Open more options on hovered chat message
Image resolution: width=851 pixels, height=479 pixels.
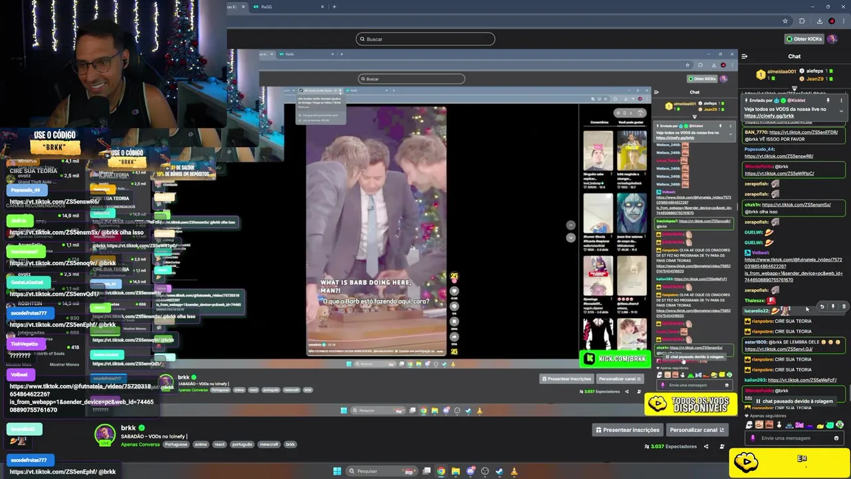pos(844,307)
